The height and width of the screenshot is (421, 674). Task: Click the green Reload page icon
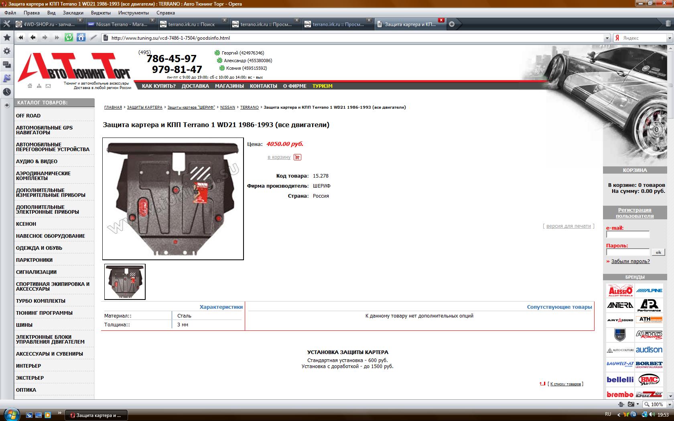[69, 38]
